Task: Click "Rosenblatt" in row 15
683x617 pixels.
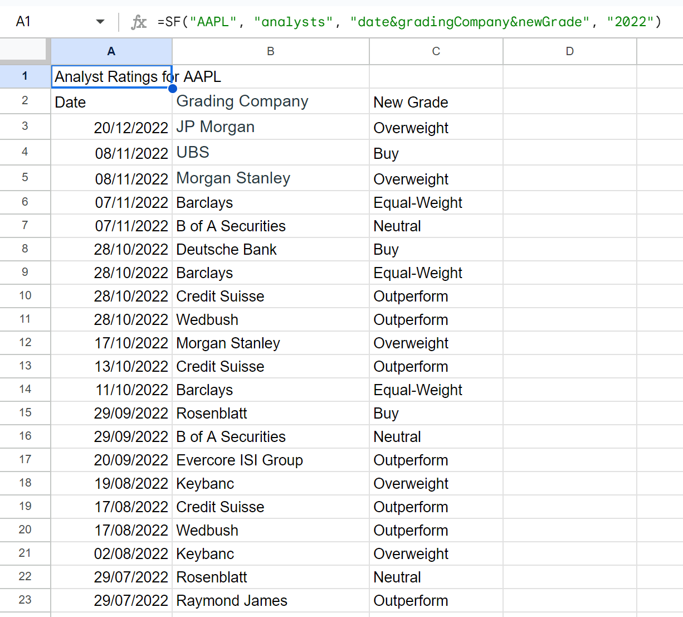Action: 271,413
